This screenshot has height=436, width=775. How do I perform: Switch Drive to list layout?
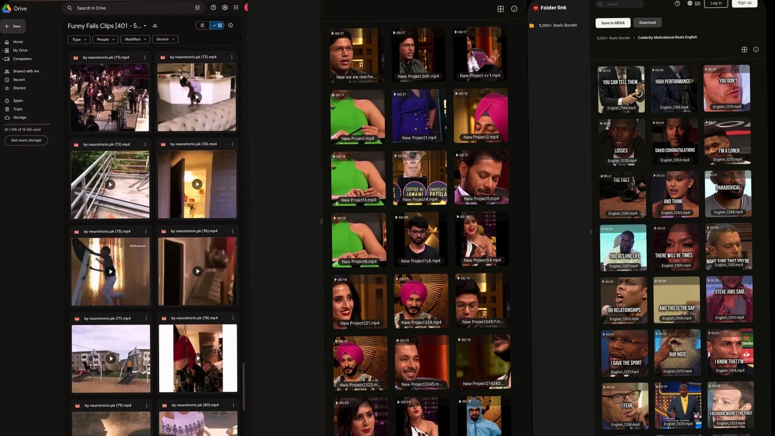pos(202,25)
